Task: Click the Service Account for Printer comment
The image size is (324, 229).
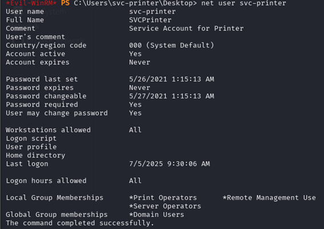Action: (186, 28)
